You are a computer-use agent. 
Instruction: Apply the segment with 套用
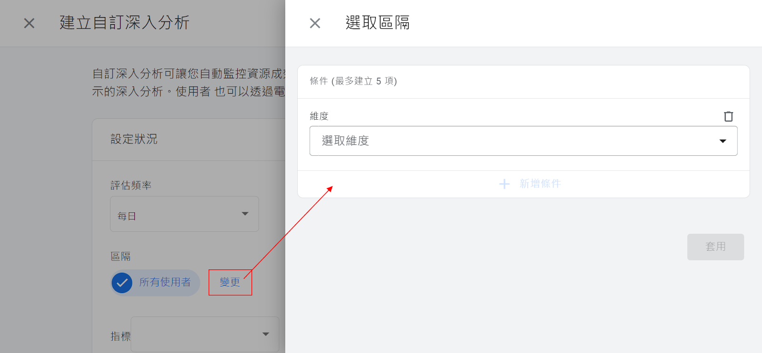pyautogui.click(x=715, y=247)
